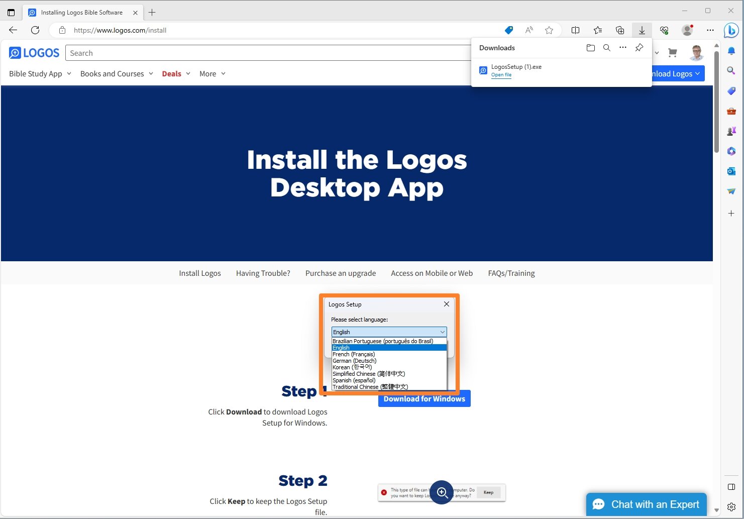This screenshot has width=744, height=519.
Task: Open the Deals menu item
Action: [171, 73]
